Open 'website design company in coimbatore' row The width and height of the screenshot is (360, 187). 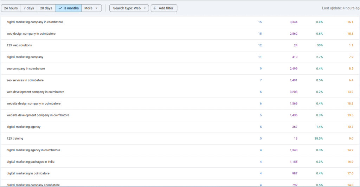point(33,103)
